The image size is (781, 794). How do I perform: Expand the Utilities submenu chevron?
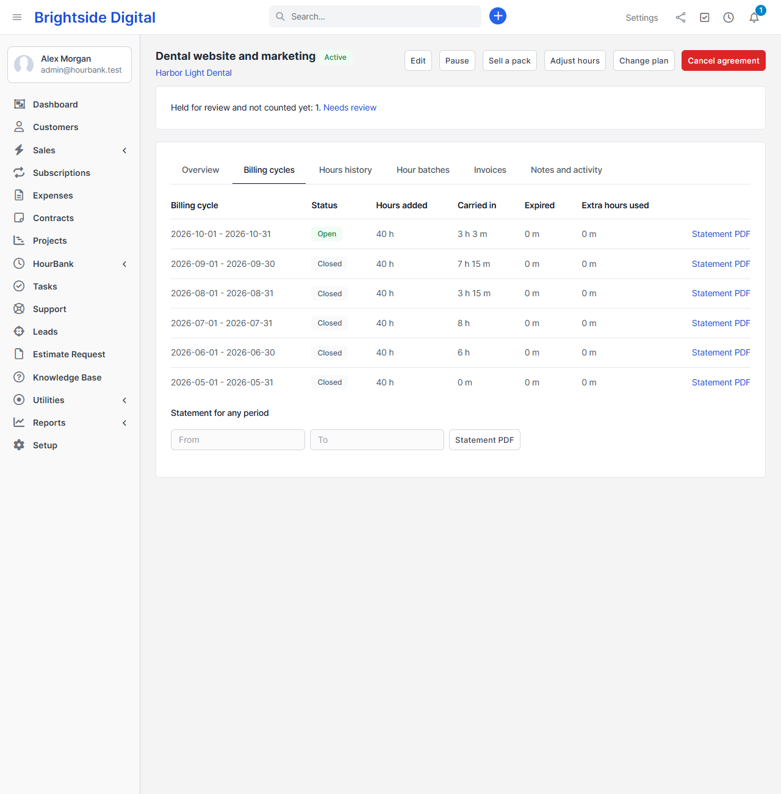(x=124, y=400)
